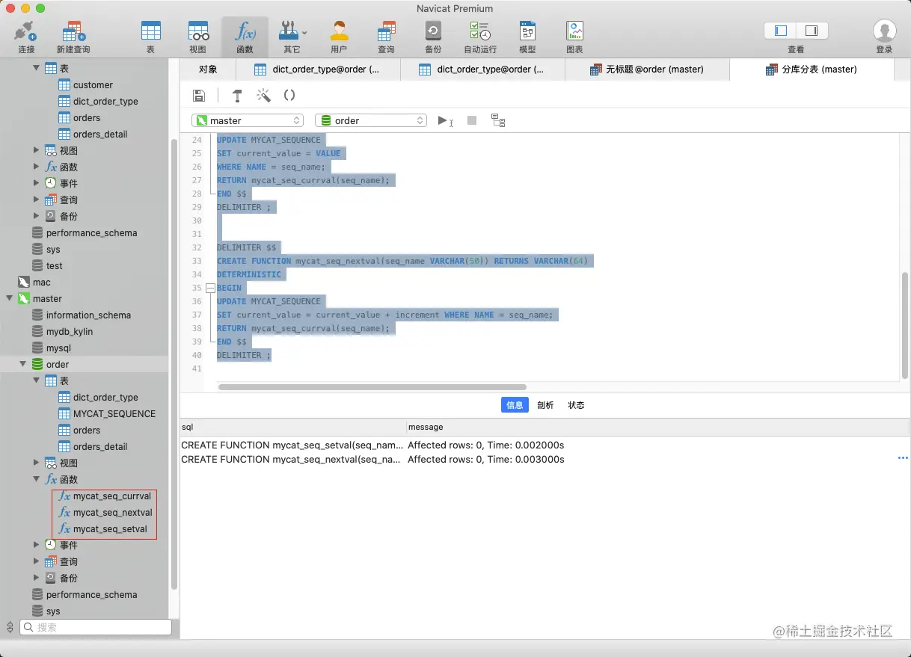Click the editor horizontal scrollbar
This screenshot has width=911, height=657.
[372, 387]
